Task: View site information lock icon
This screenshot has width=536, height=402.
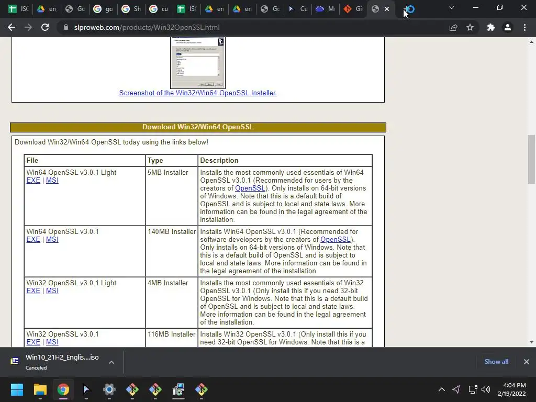Action: point(66,27)
